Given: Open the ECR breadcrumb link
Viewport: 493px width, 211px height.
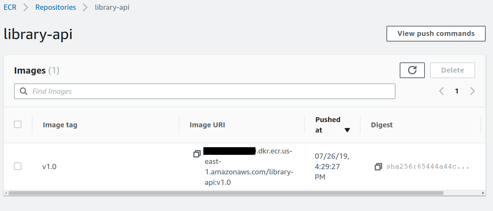Looking at the screenshot, I should 10,7.
